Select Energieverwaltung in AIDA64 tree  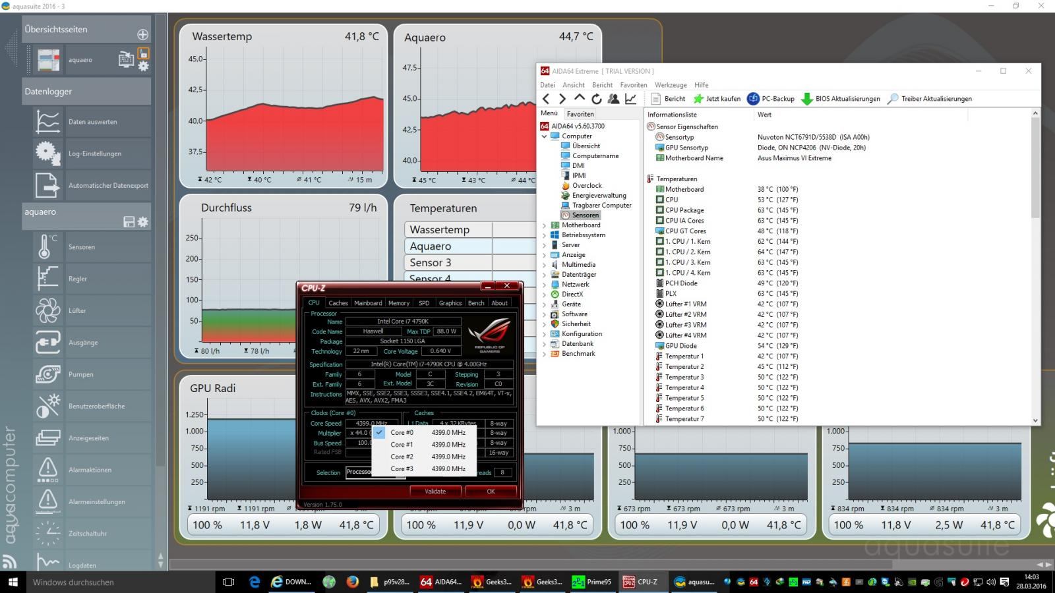pos(593,196)
